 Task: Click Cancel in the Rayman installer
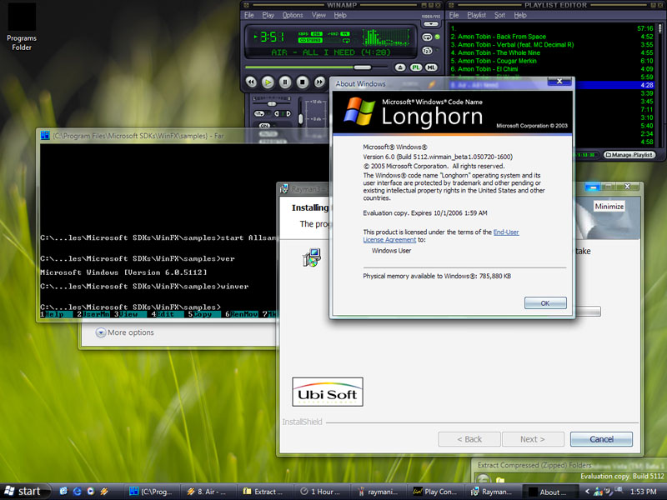(x=601, y=439)
